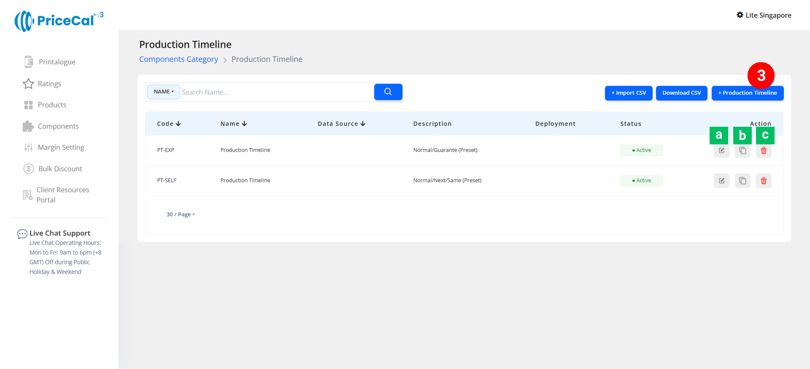
Task: Click into the Search Name field
Action: tap(276, 92)
